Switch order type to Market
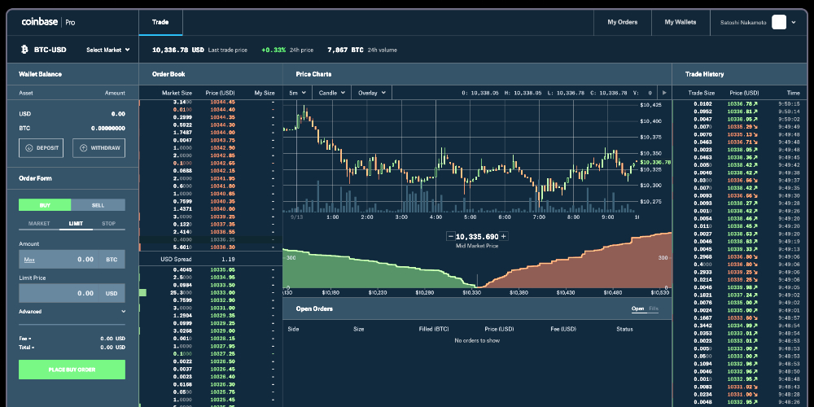The image size is (814, 407). click(x=39, y=224)
